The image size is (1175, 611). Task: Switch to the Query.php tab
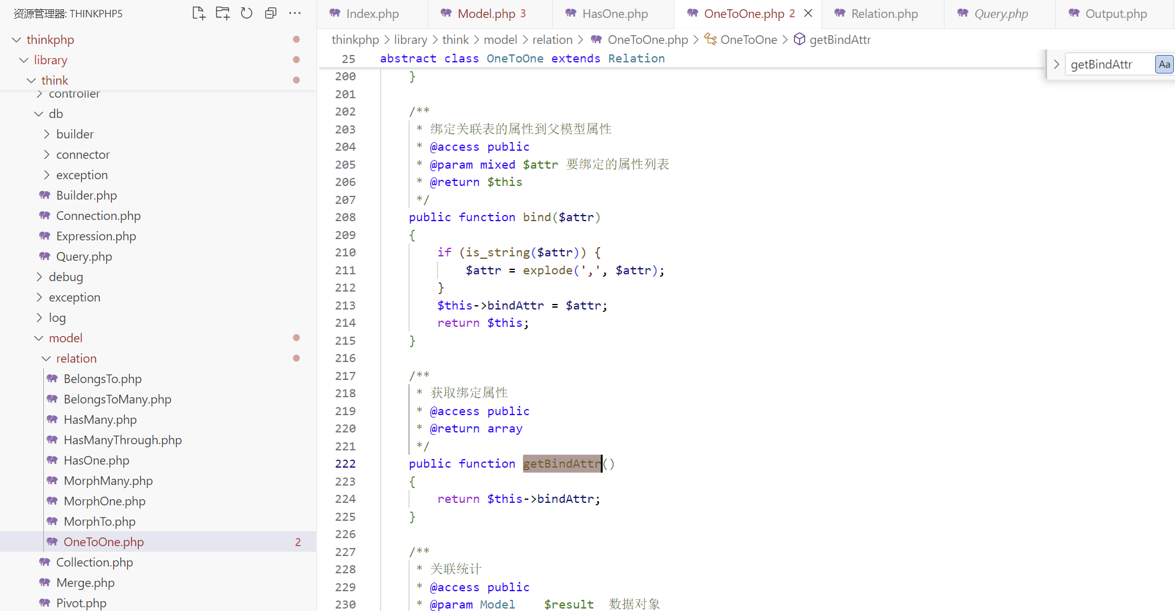[x=1001, y=14]
